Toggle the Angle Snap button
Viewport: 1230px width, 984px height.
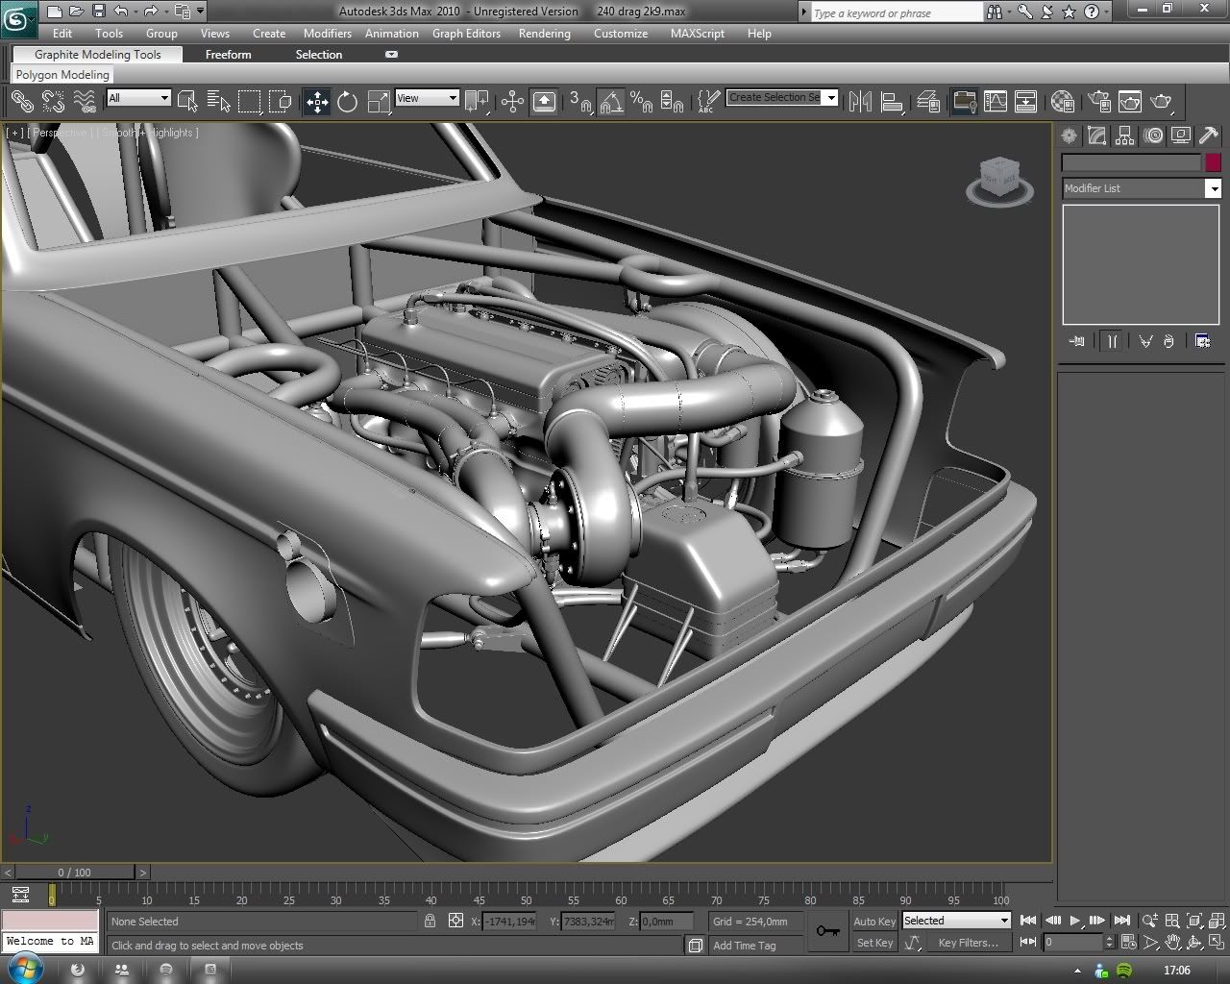(x=610, y=101)
